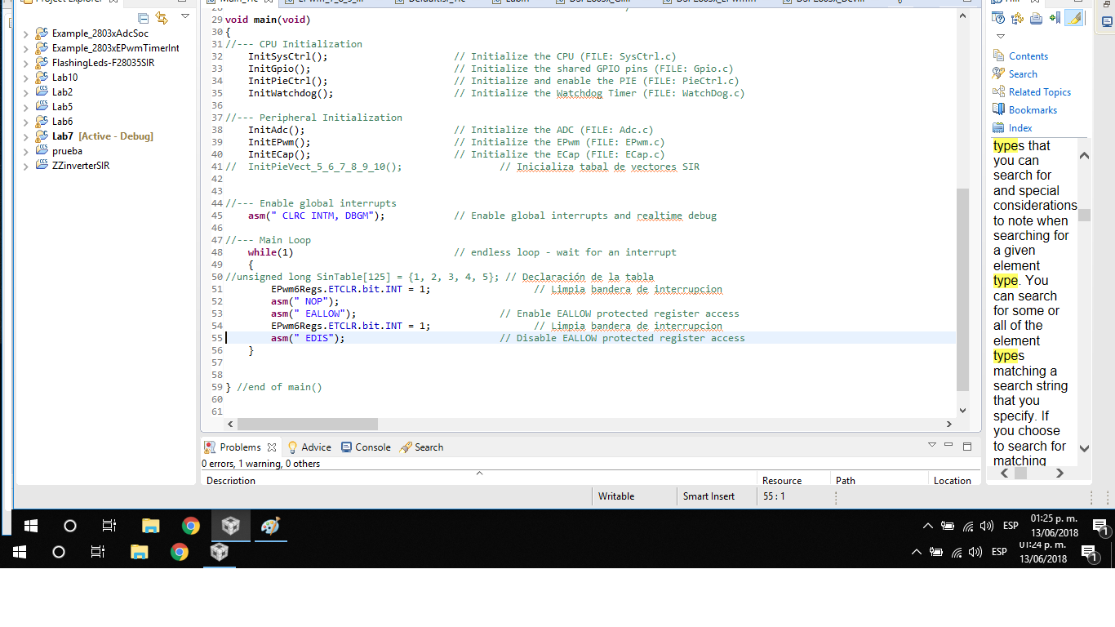1115x627 pixels.
Task: Click line 32 InitSysCtrl(); in the editor
Action: point(288,56)
